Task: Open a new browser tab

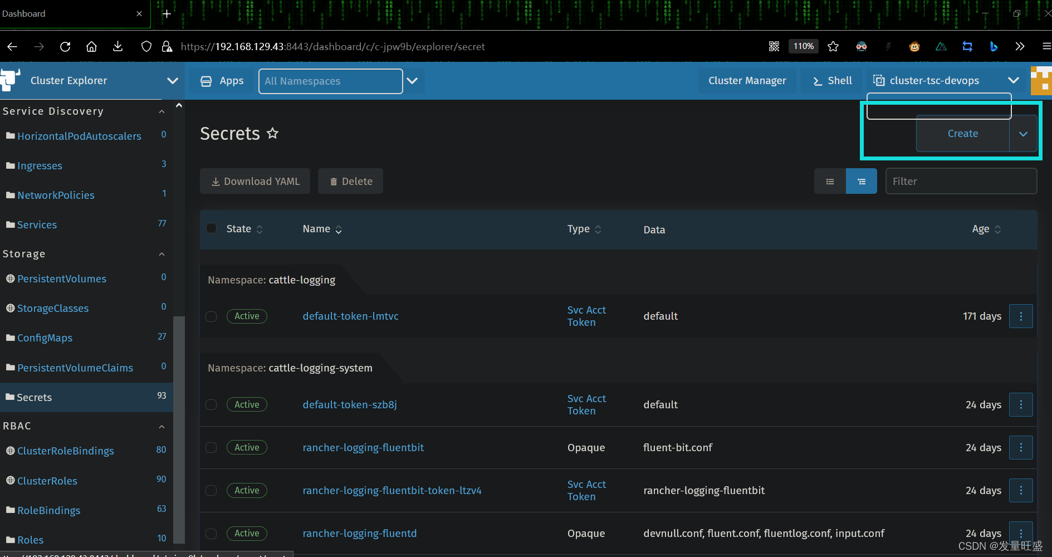Action: point(167,14)
